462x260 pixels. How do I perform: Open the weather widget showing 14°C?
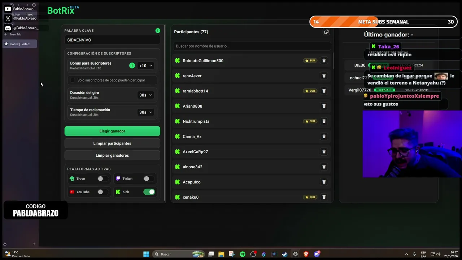17,254
